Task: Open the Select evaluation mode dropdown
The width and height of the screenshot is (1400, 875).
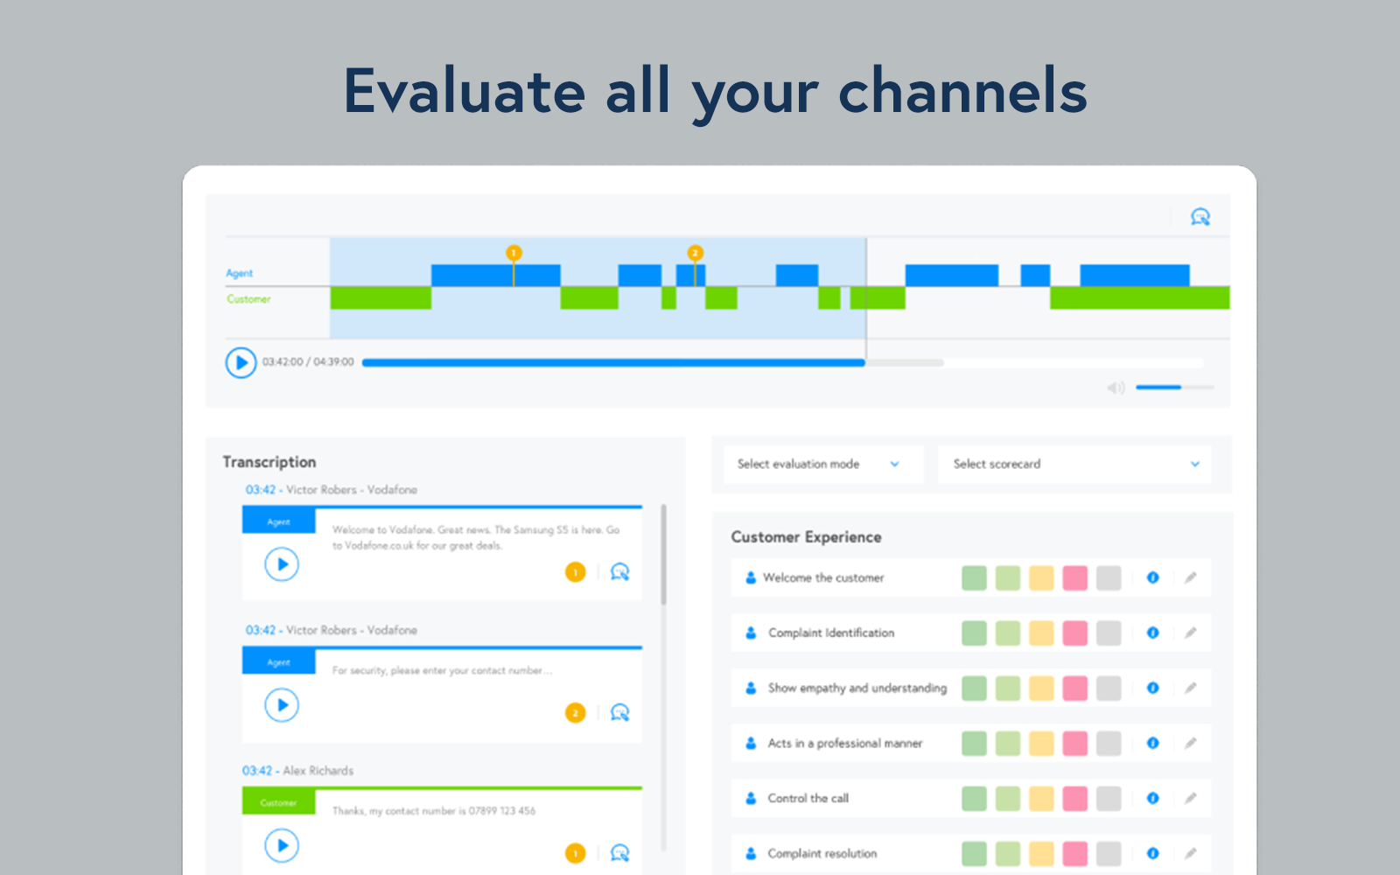Action: (x=823, y=464)
